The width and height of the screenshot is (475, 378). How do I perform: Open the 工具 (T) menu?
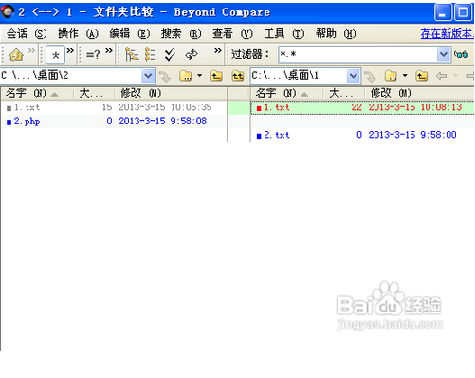(284, 33)
